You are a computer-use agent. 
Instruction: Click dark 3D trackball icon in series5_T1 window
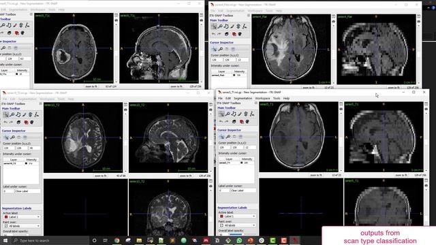(x=247, y=122)
